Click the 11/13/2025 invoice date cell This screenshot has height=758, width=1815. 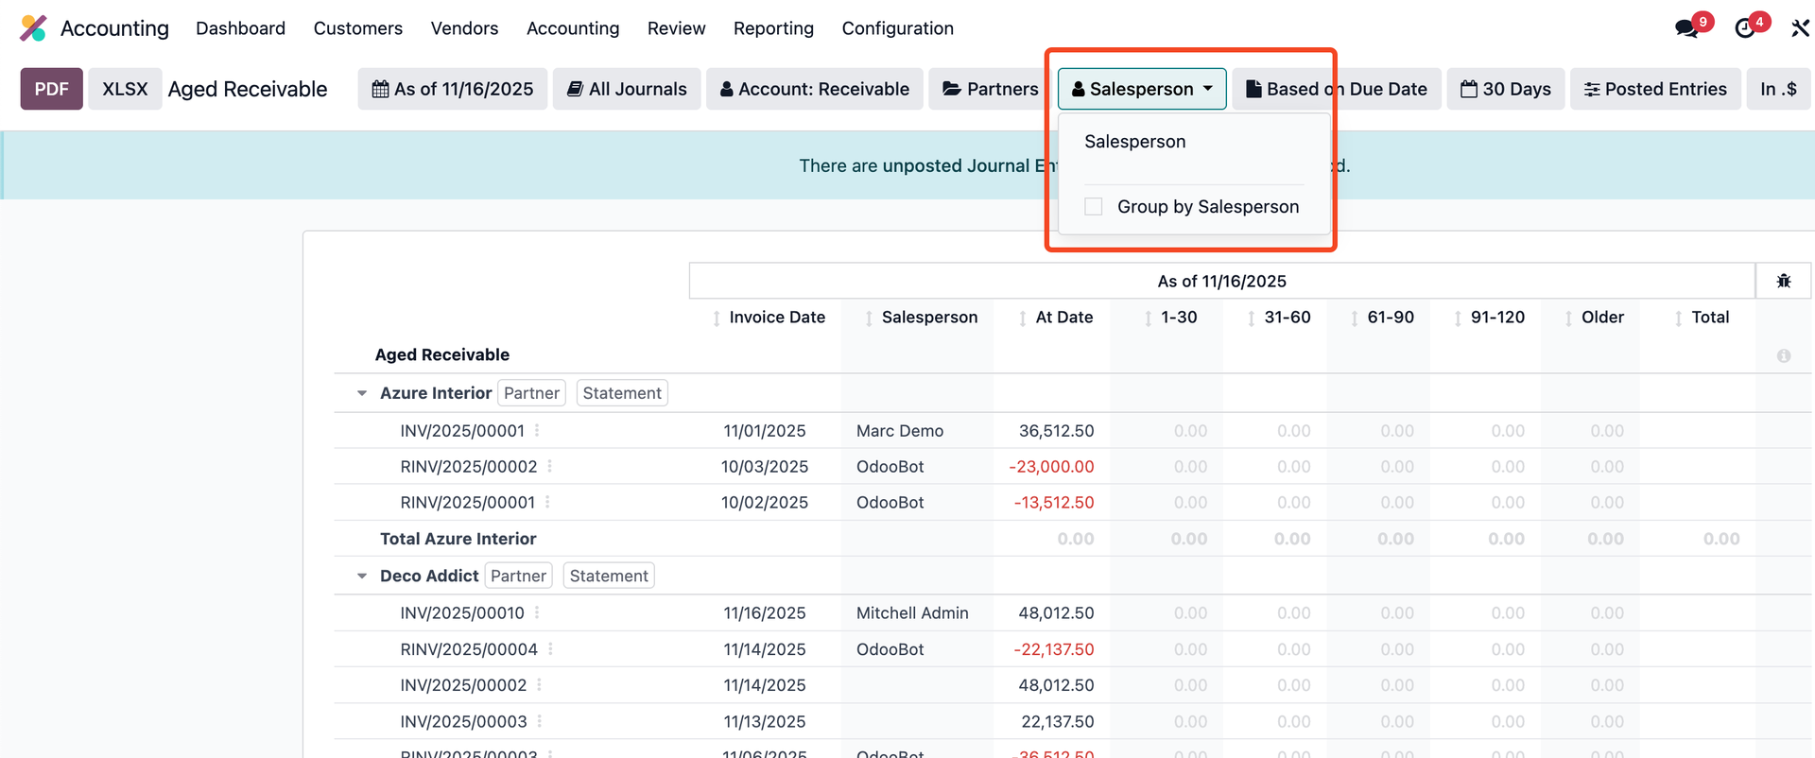pos(765,721)
